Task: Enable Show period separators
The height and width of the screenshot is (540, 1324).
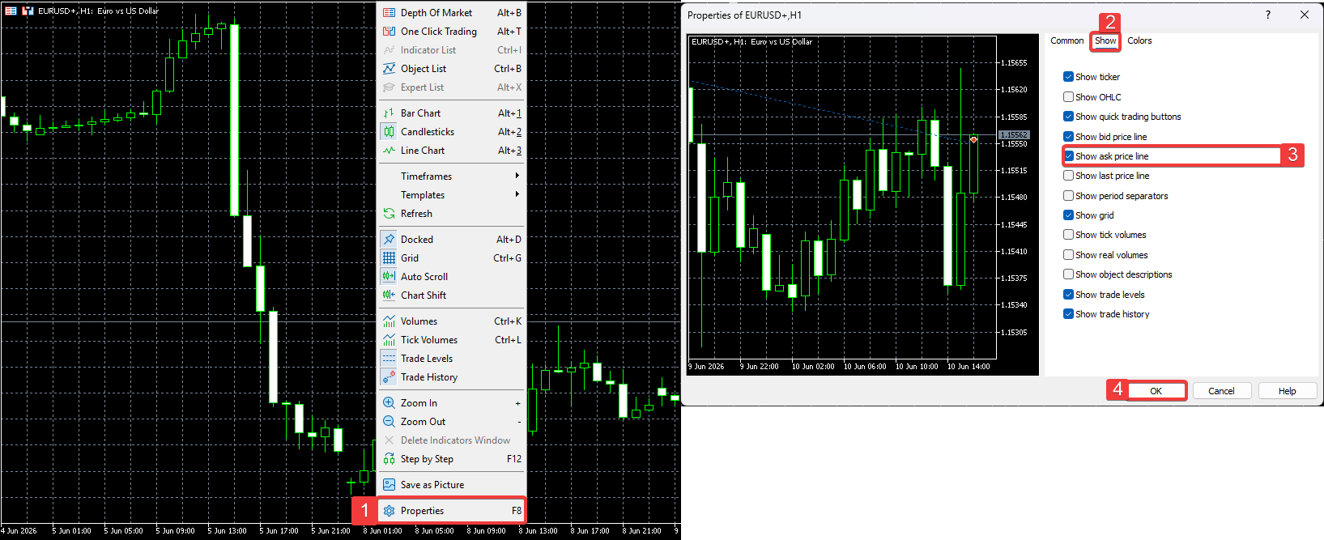Action: (1068, 196)
